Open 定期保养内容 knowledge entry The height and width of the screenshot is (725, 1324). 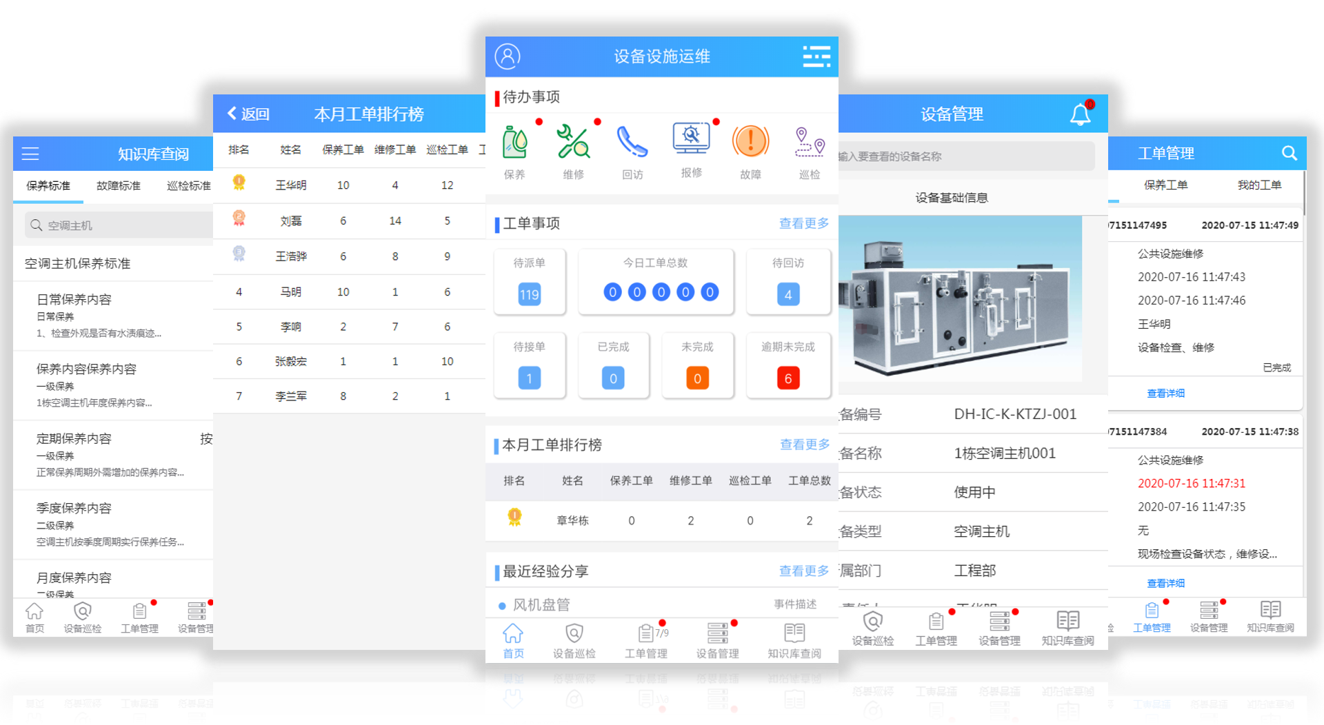click(x=114, y=455)
